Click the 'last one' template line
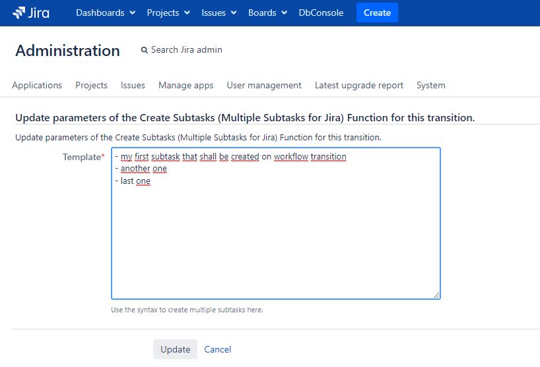540x367 pixels. point(133,181)
